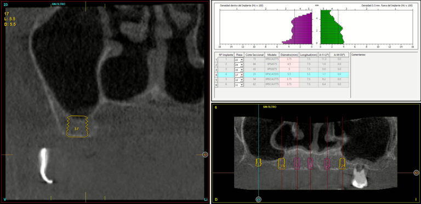
Task: Open the Pieza dropdown showing 22
Action: pos(239,60)
